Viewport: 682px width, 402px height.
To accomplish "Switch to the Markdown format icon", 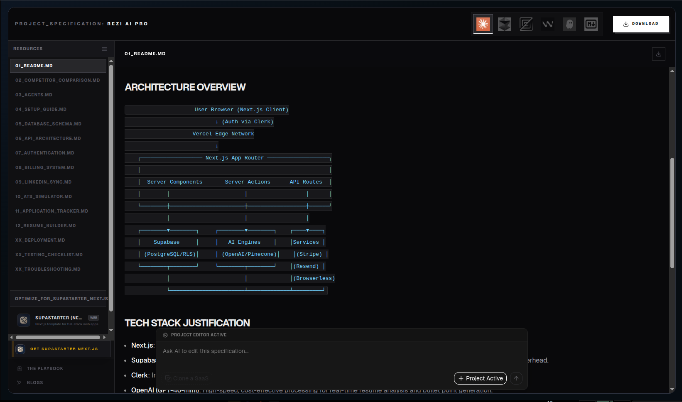I will point(591,24).
